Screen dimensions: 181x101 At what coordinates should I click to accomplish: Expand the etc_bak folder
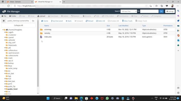coord(5,74)
